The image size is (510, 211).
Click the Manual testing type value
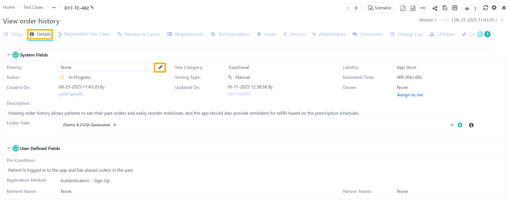[242, 77]
